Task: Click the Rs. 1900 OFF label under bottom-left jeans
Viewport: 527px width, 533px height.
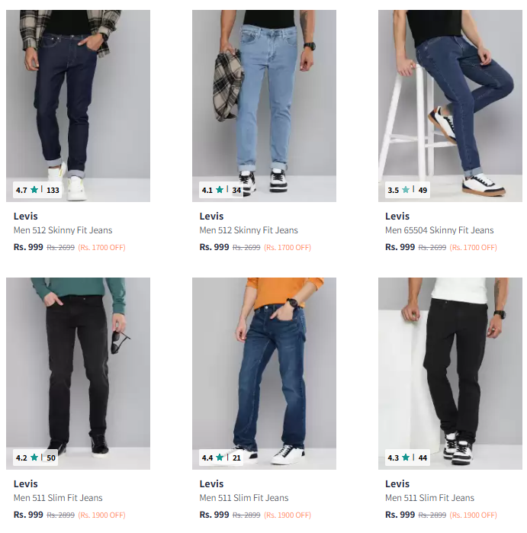Action: tap(101, 515)
